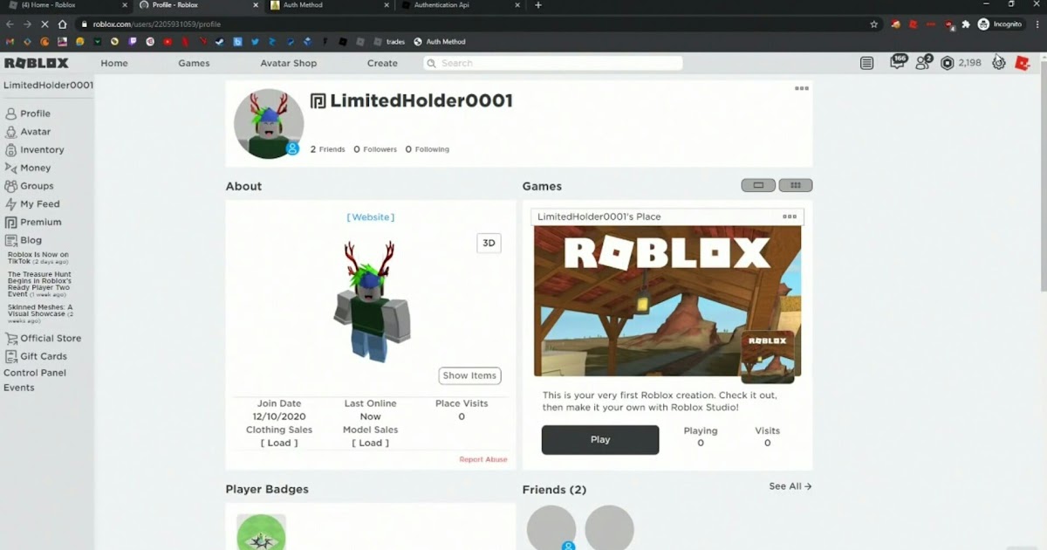Open the three-dot menu on profile header

801,88
